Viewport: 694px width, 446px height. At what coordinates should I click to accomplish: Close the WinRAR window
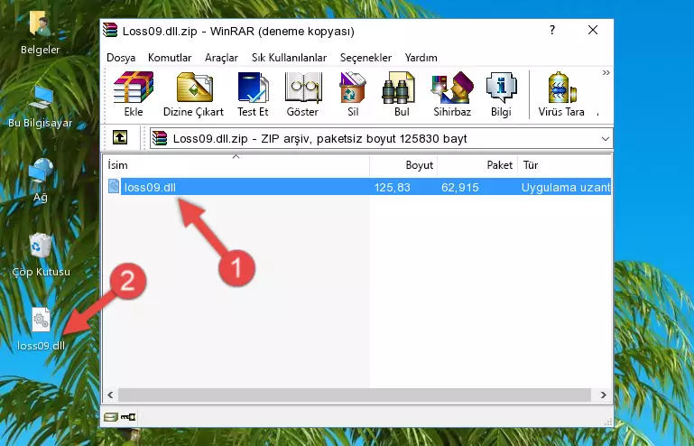click(x=593, y=30)
